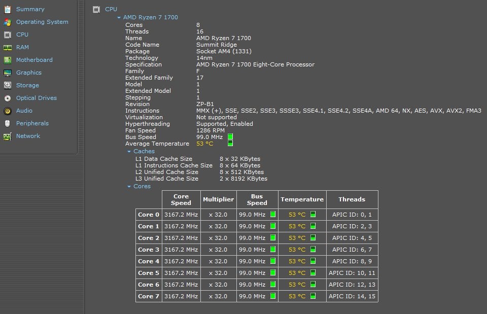Click Core 1 bus speed green indicator

click(273, 226)
